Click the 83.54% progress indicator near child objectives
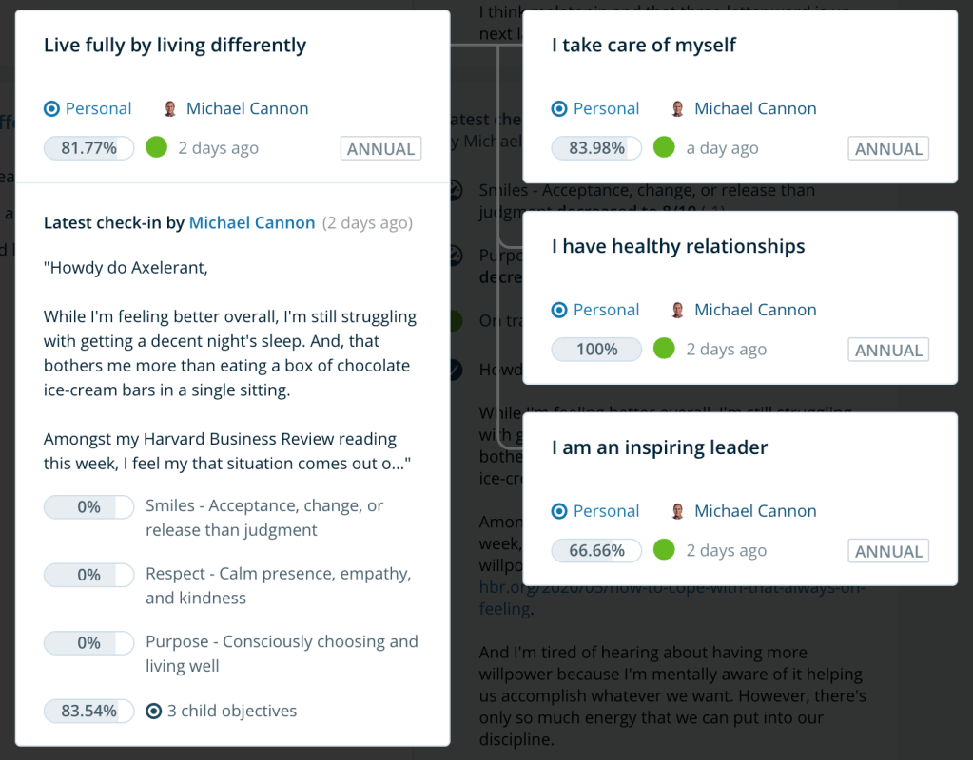Viewport: 973px width, 760px height. click(88, 711)
